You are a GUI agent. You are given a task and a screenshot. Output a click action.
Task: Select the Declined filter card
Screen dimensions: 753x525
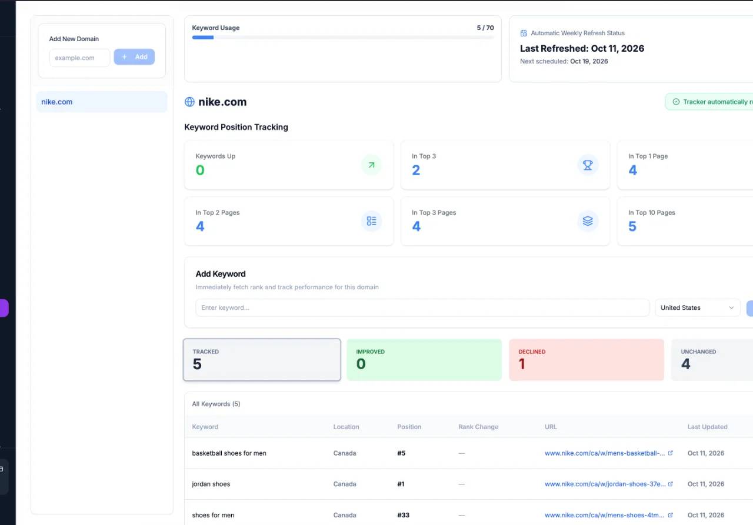587,360
